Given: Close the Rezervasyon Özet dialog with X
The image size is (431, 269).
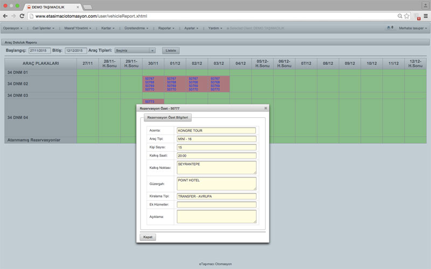Looking at the screenshot, I should [x=266, y=108].
